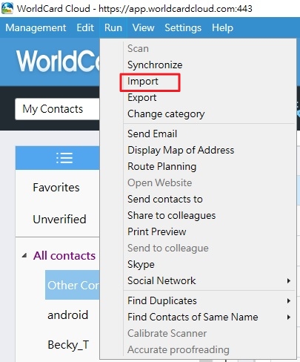The height and width of the screenshot is (362, 300).
Task: Open the My Contacts dropdown
Action: point(57,109)
